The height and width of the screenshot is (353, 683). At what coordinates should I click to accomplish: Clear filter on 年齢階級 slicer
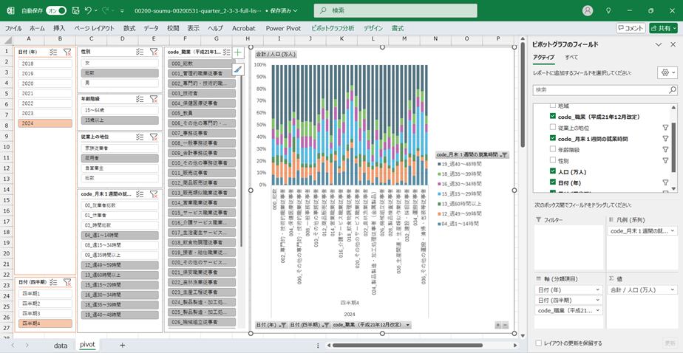click(154, 98)
